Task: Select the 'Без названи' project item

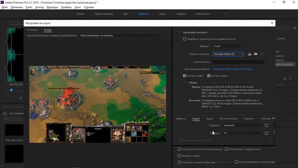Action: click(16, 113)
